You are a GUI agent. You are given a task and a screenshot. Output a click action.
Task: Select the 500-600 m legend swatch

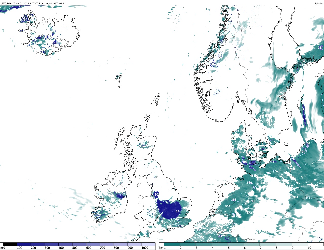pyautogui.click(x=79, y=244)
